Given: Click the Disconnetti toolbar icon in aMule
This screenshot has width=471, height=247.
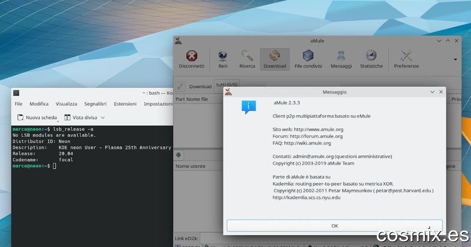Looking at the screenshot, I should coord(191,59).
